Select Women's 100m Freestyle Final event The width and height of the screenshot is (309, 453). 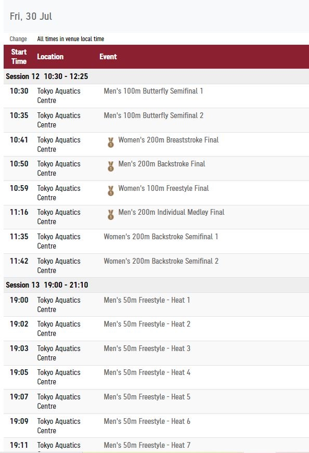pyautogui.click(x=164, y=188)
